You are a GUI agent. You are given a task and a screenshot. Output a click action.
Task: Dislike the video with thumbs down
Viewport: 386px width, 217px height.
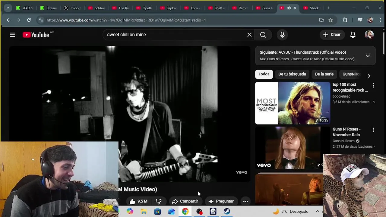[159, 201]
